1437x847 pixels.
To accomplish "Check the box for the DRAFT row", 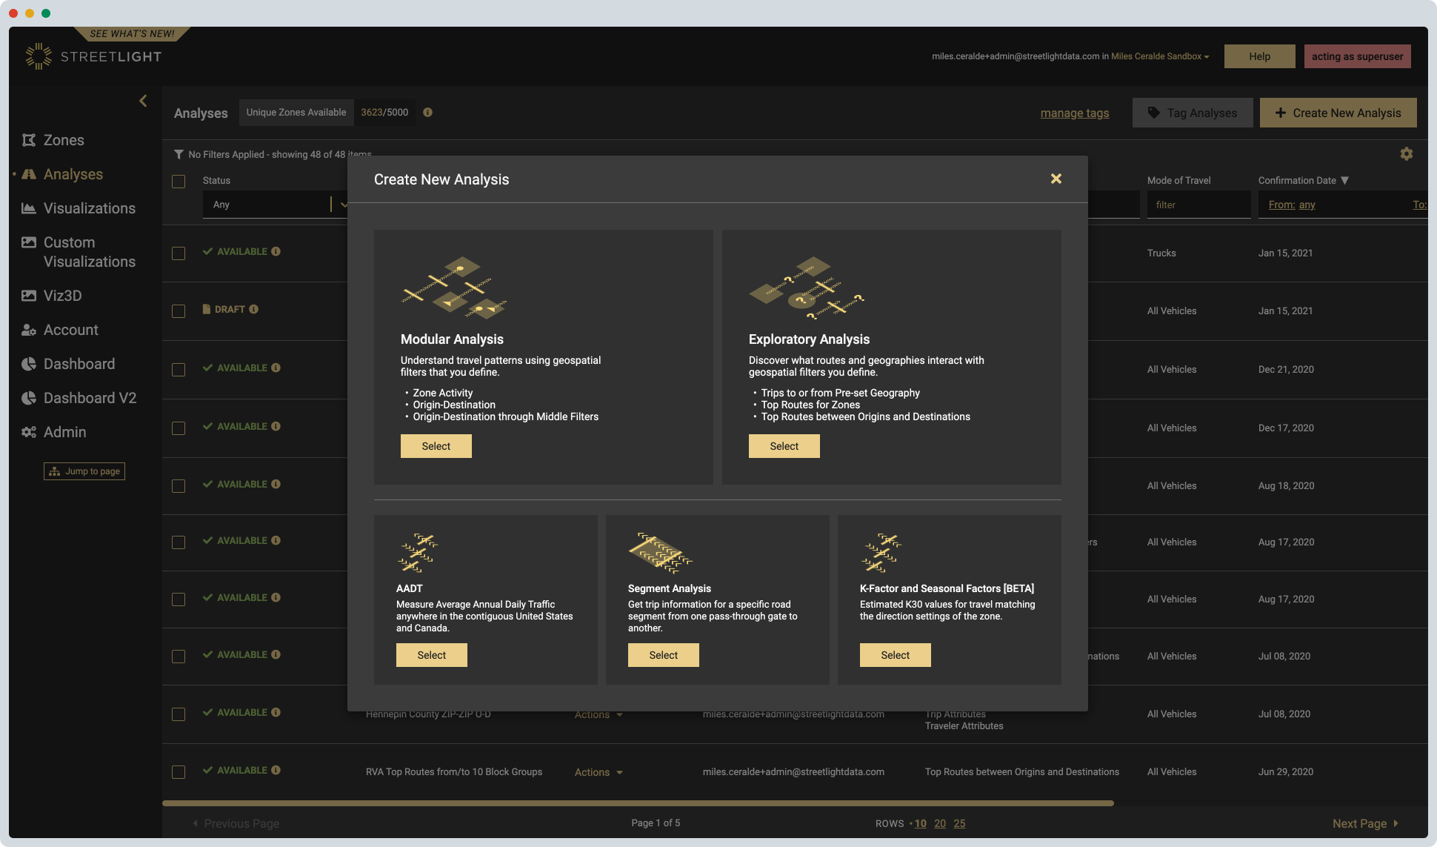I will coord(179,311).
